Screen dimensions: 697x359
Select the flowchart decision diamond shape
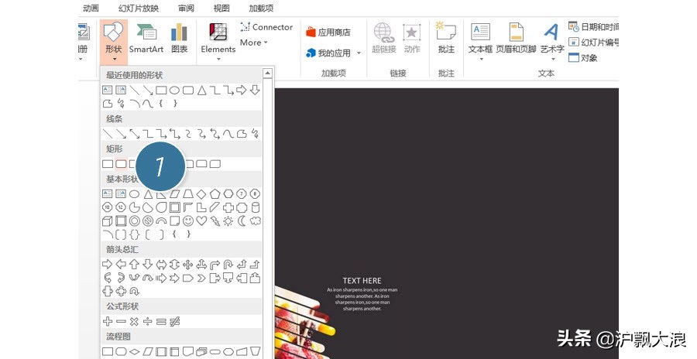(x=134, y=351)
